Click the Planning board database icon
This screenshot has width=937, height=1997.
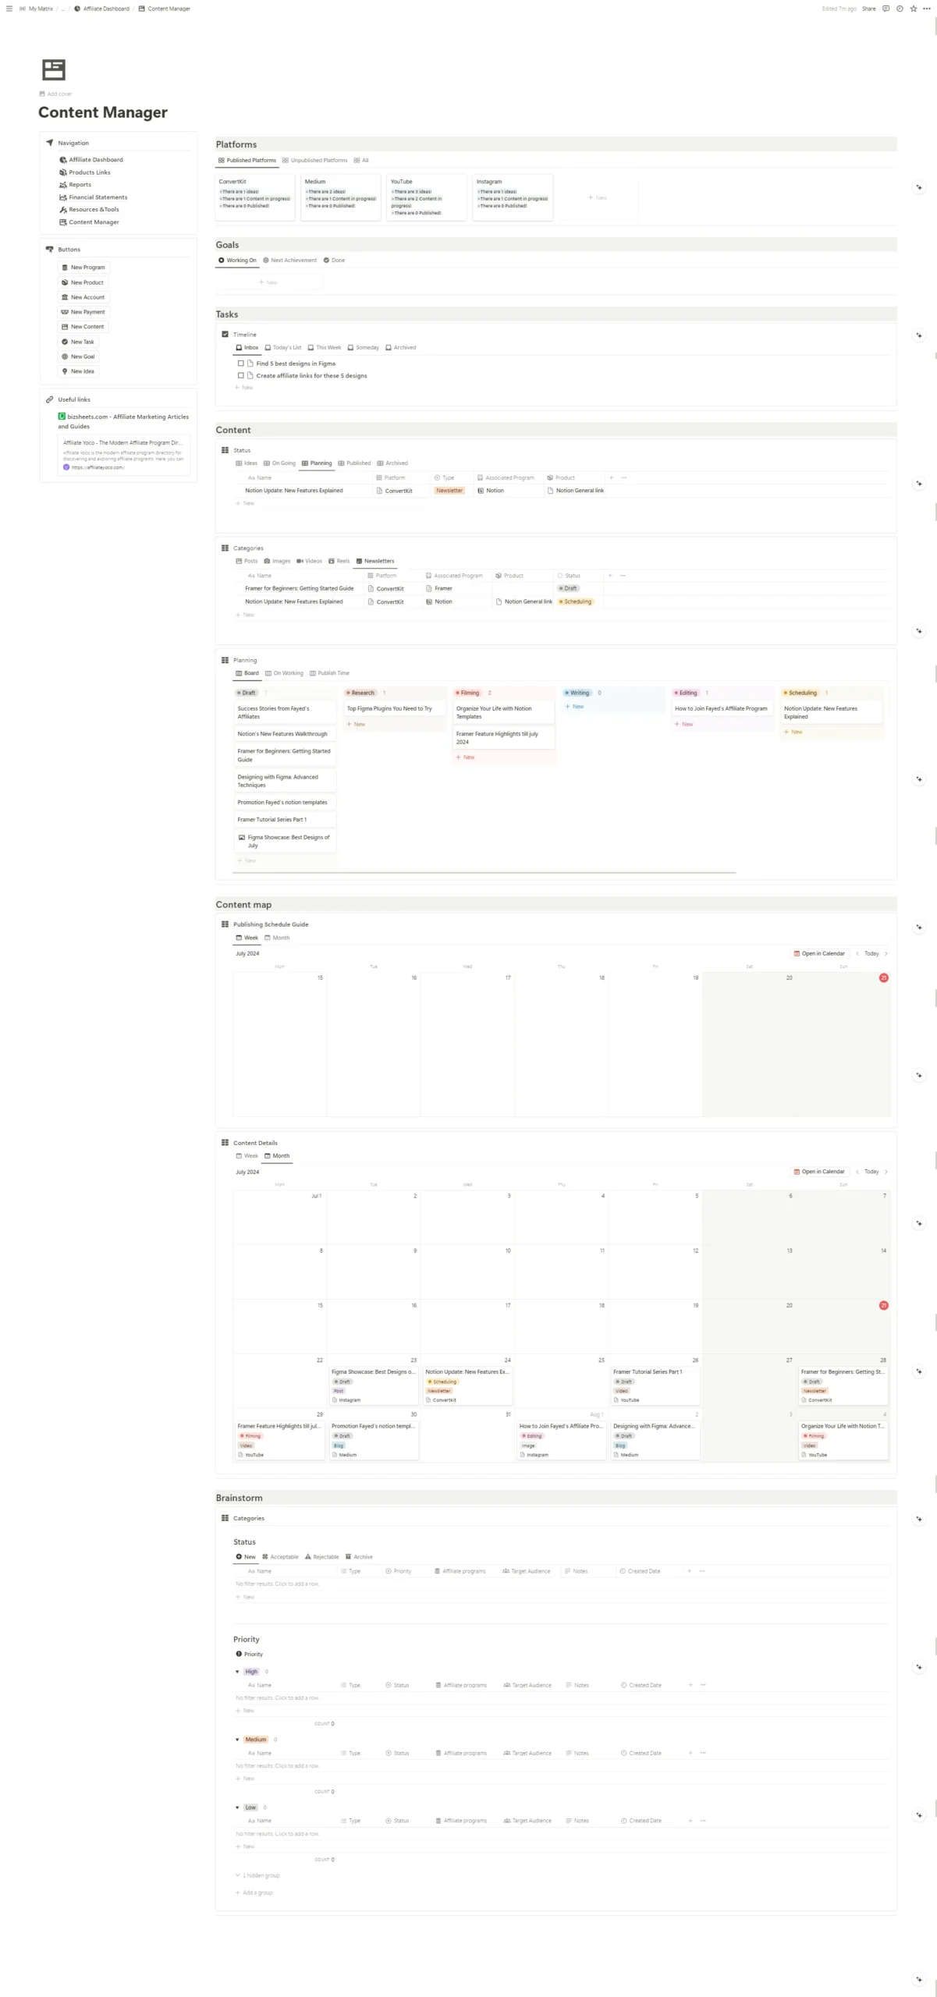225,660
